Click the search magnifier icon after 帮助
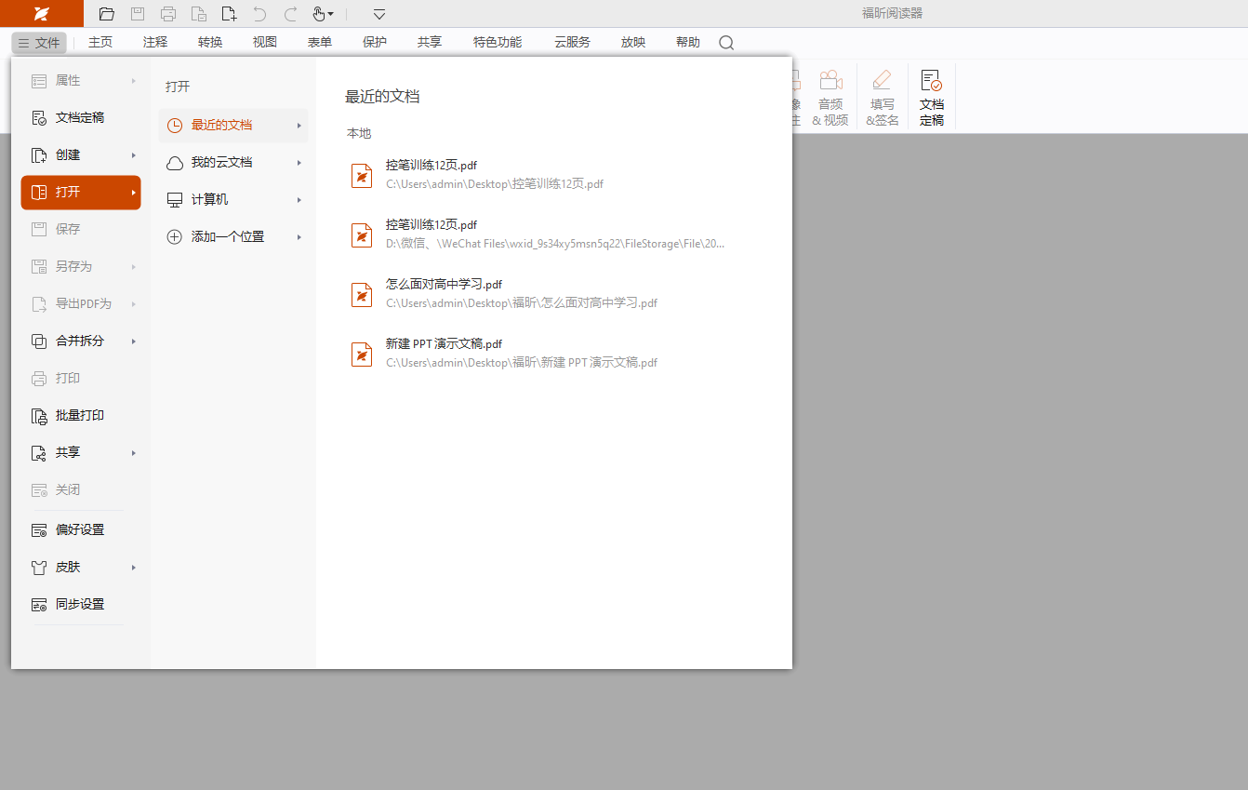1248x790 pixels. click(726, 43)
